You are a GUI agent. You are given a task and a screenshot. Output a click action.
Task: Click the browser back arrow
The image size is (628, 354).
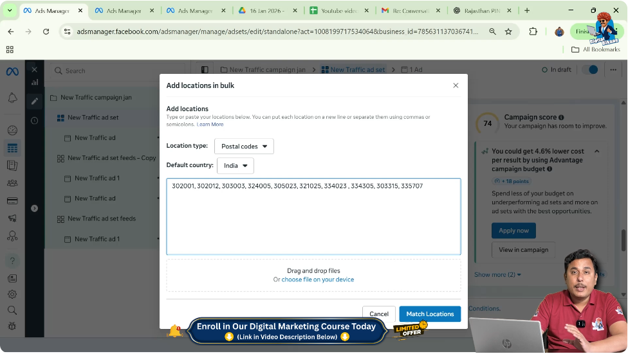pyautogui.click(x=11, y=31)
